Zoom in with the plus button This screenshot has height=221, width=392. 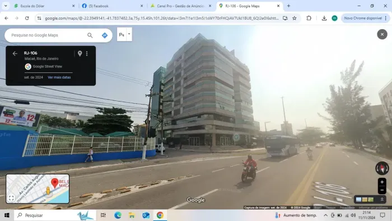pos(382,182)
